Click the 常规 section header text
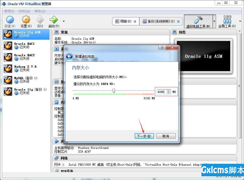The height and width of the screenshot is (180, 244). 64,32
